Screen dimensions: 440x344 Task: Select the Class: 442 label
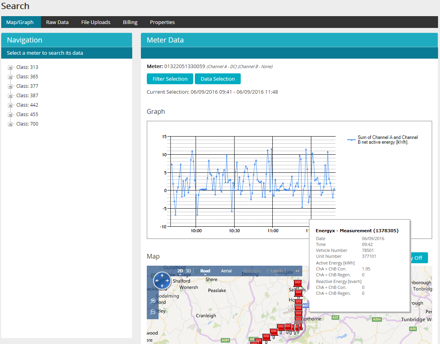(x=27, y=105)
